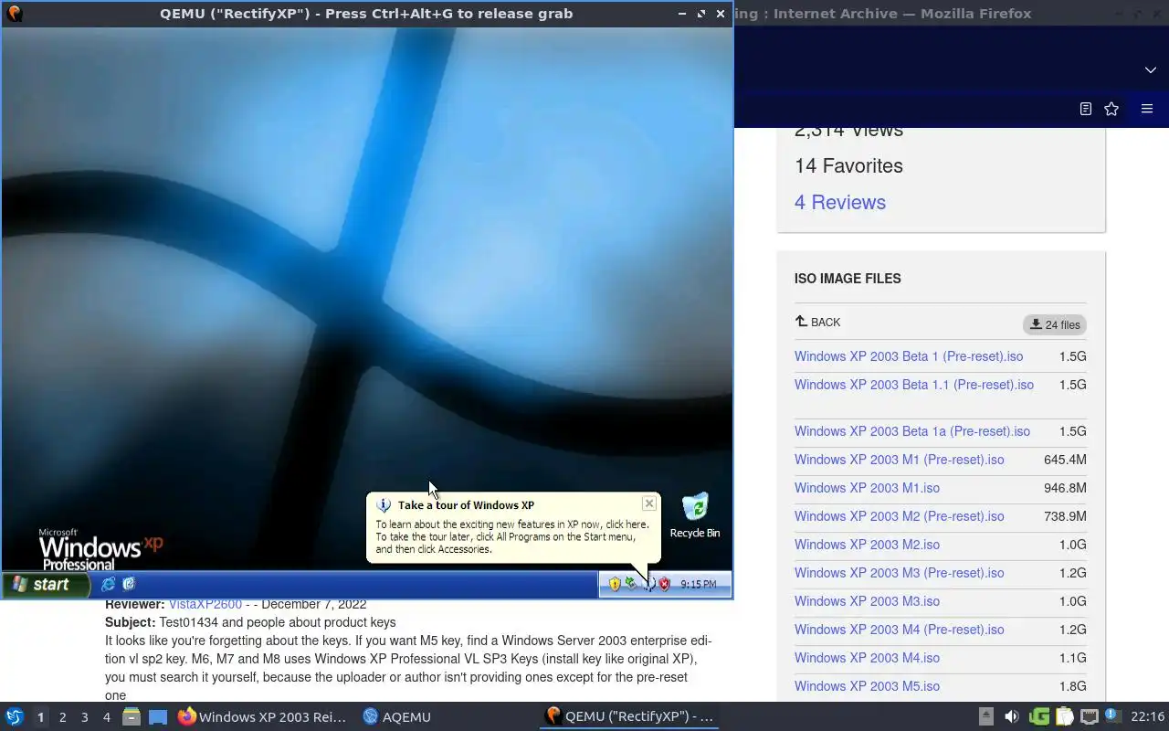Click the QEMU icon in window title bar
The image size is (1169, 731).
(x=14, y=14)
